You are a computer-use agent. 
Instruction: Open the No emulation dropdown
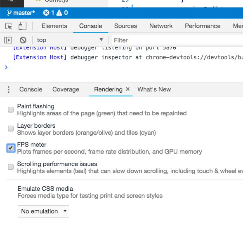coord(43,211)
